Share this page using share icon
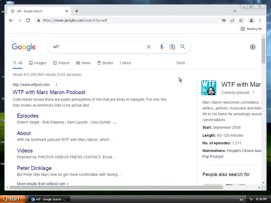The image size is (271, 203). pyautogui.click(x=232, y=20)
